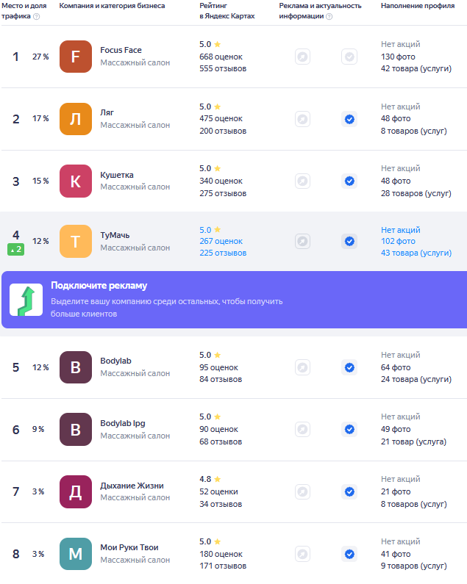The image size is (467, 584).
Task: Click the 'Подключите рекламу' banner title
Action: coord(99,286)
